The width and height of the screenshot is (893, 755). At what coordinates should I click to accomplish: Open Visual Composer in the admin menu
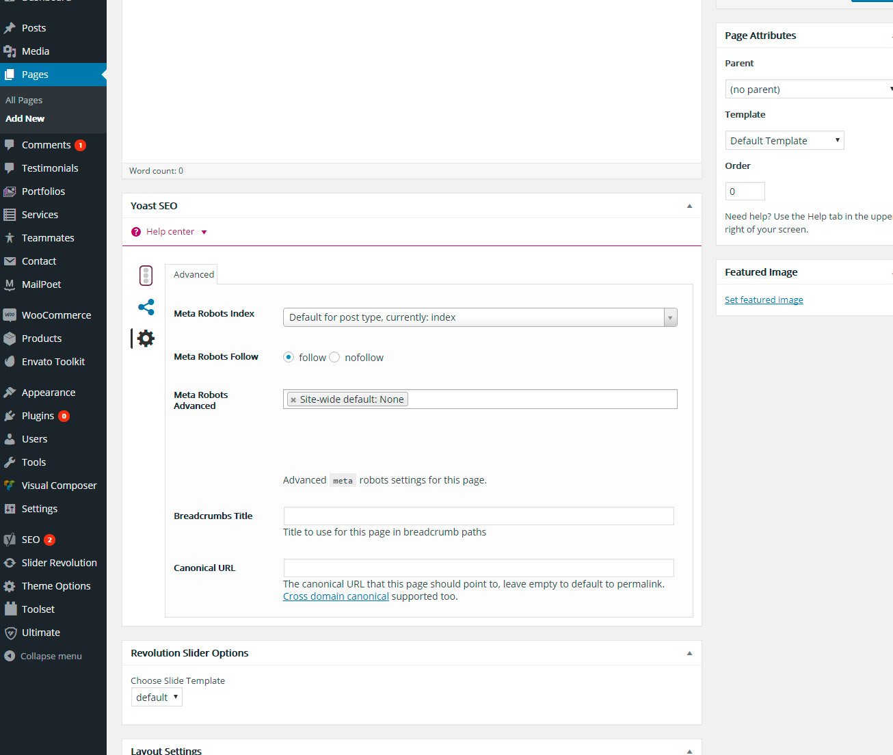[59, 486]
